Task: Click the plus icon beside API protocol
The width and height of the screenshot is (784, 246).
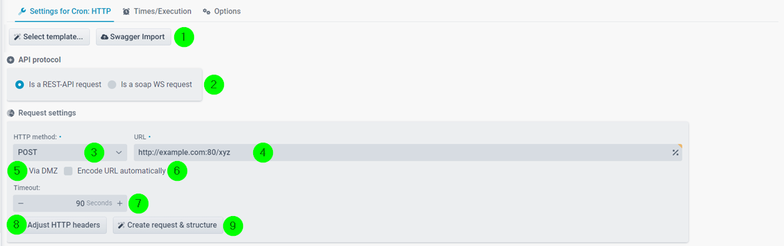Action: click(x=10, y=60)
